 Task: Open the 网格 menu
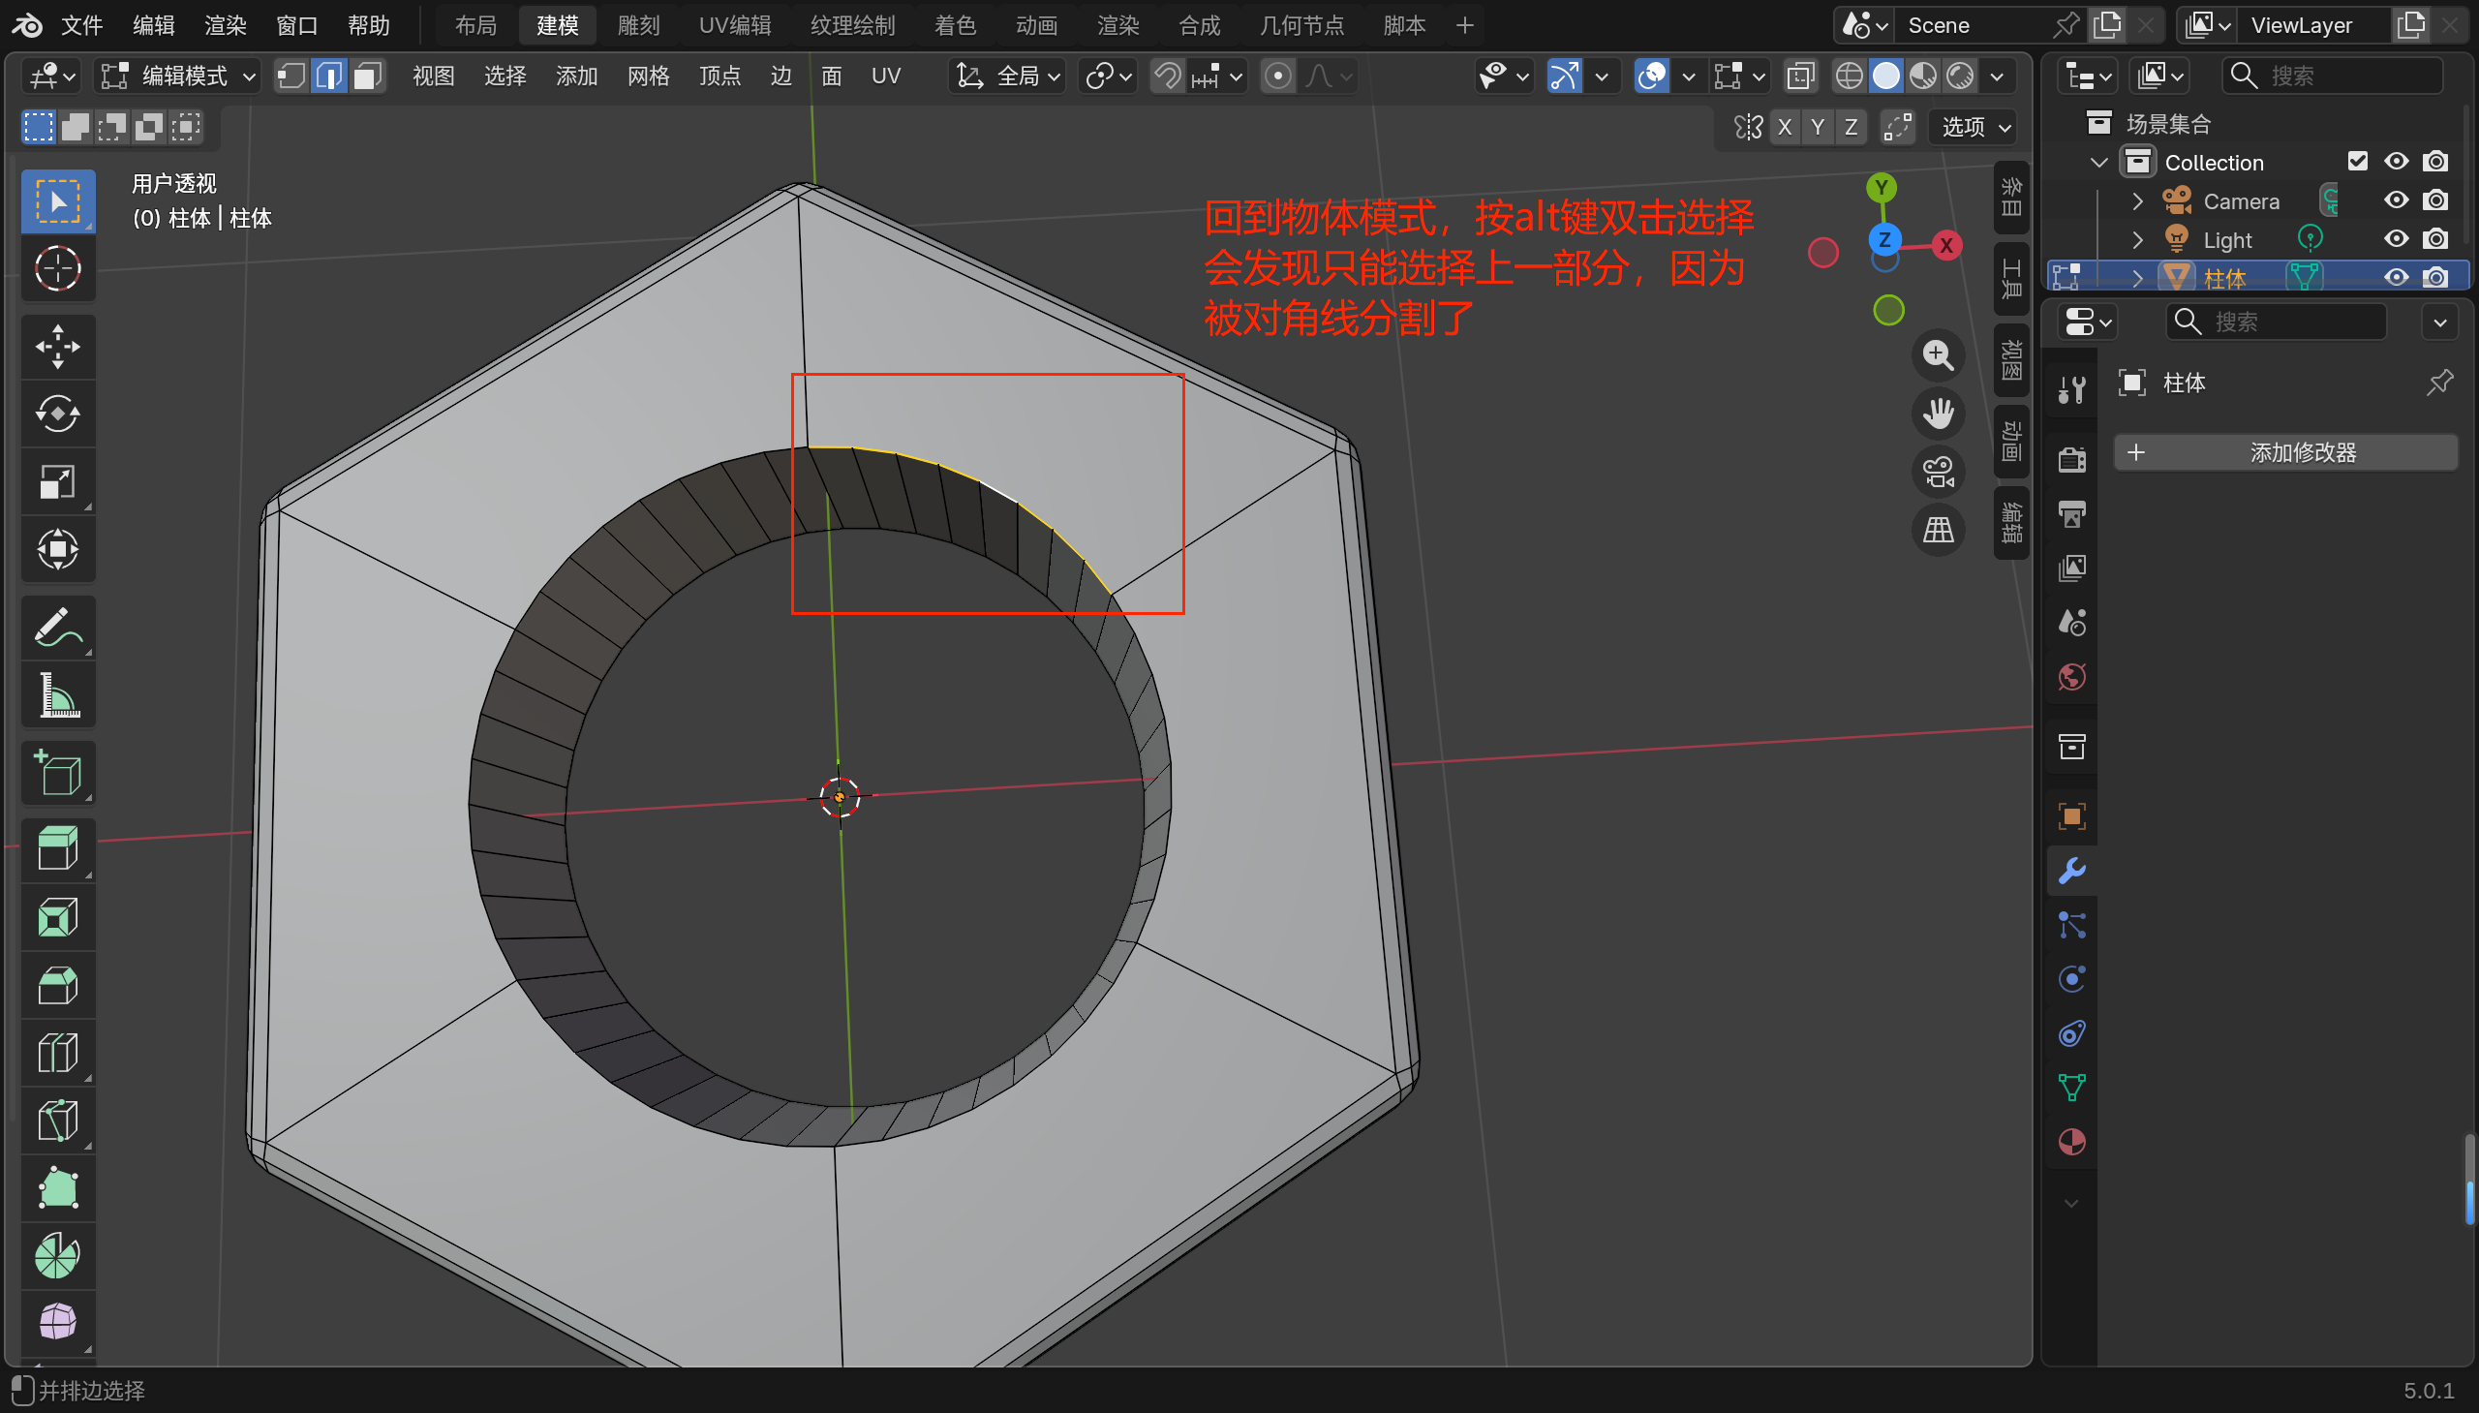click(647, 76)
